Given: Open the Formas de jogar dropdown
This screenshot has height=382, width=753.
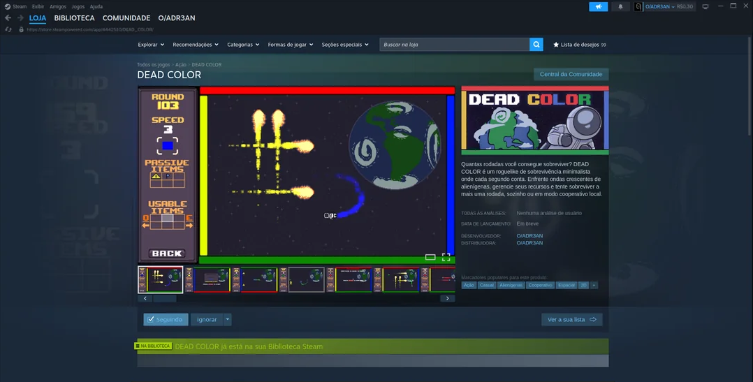Looking at the screenshot, I should pos(291,45).
